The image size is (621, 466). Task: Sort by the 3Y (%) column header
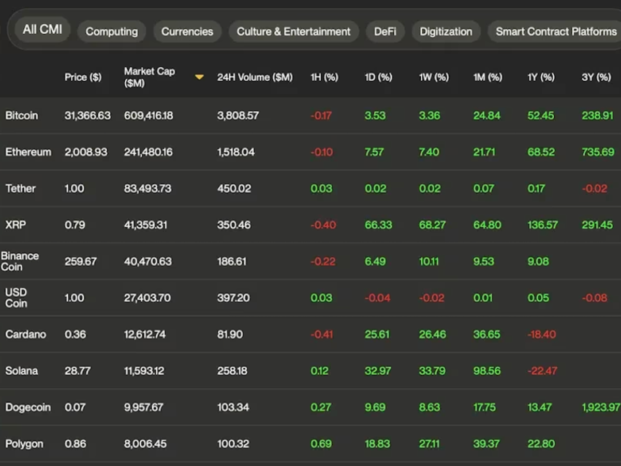[596, 77]
